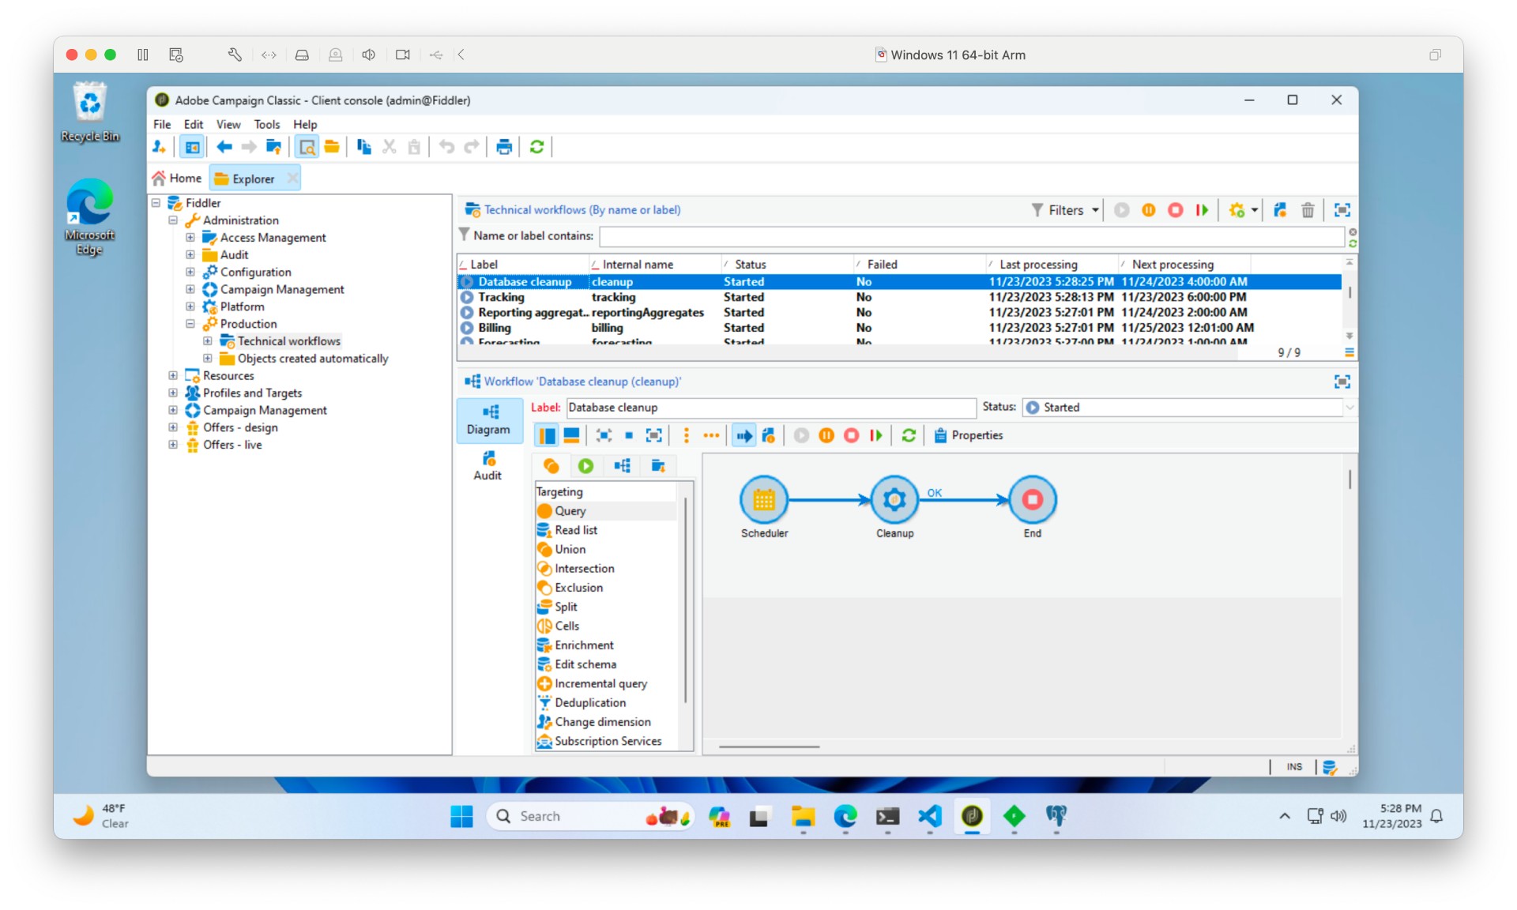Click the green refresh icon in the diagram toolbar

coord(909,435)
